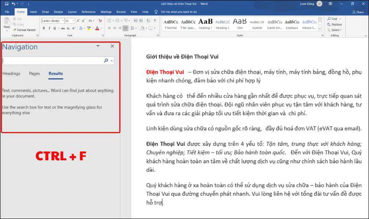Open the Font dialog launcher
369x219 pixels.
[x=103, y=35]
